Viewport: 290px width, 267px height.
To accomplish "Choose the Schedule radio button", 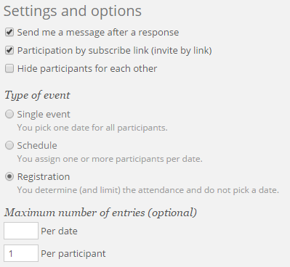I will click(9, 145).
